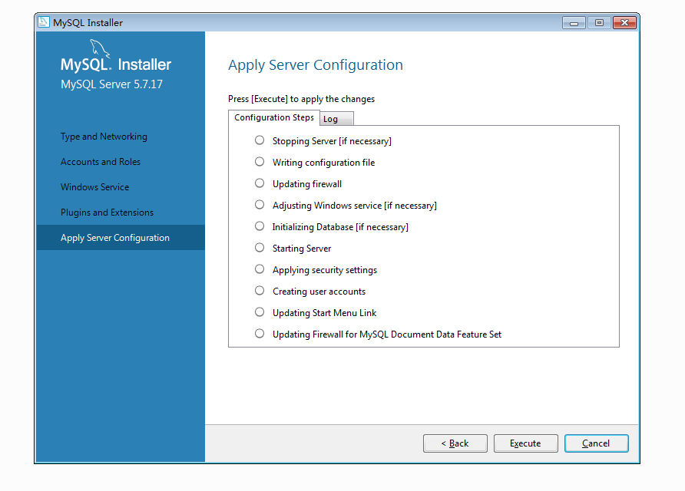Click the 'Updating firewall' label

click(307, 184)
